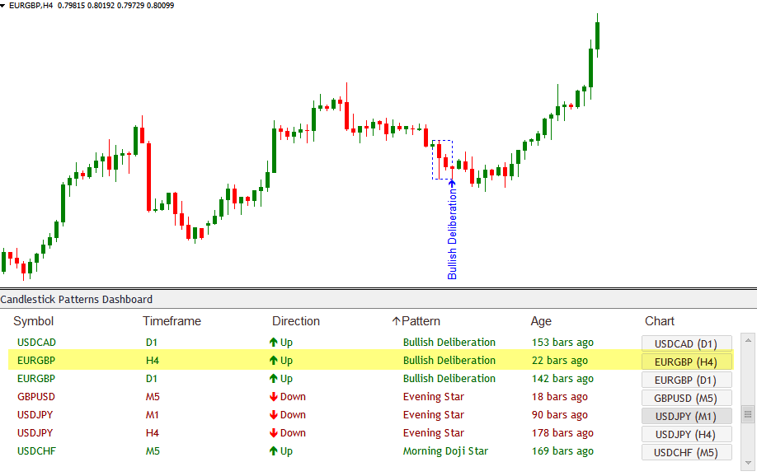Image resolution: width=757 pixels, height=476 pixels.
Task: Sort the dashboard by Age column
Action: pyautogui.click(x=541, y=321)
